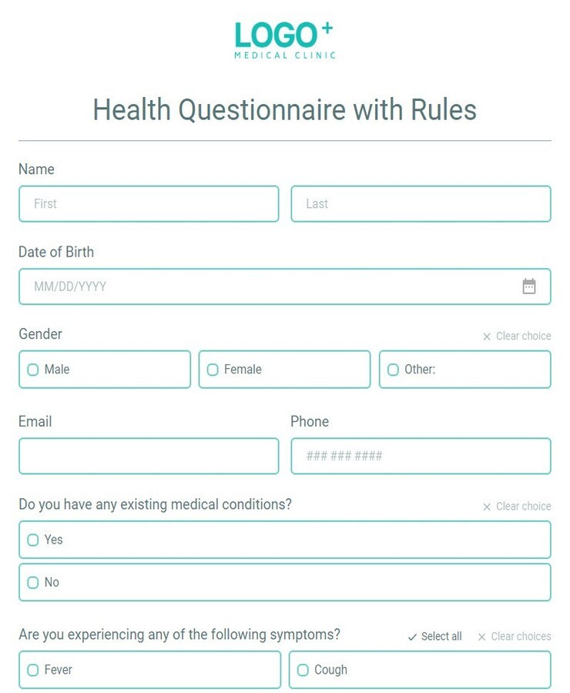Check the Fever symptom checkbox
This screenshot has height=693, width=570.
tap(33, 670)
